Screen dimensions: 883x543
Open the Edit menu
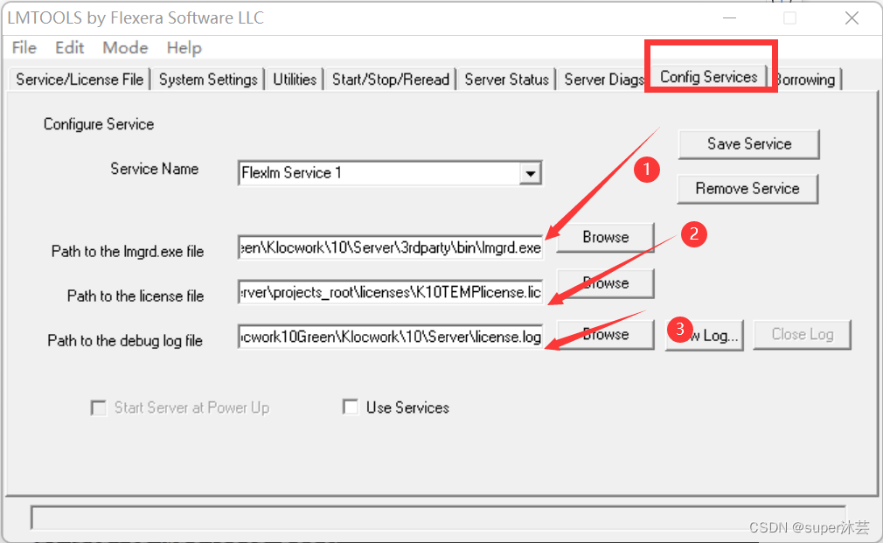click(x=69, y=48)
